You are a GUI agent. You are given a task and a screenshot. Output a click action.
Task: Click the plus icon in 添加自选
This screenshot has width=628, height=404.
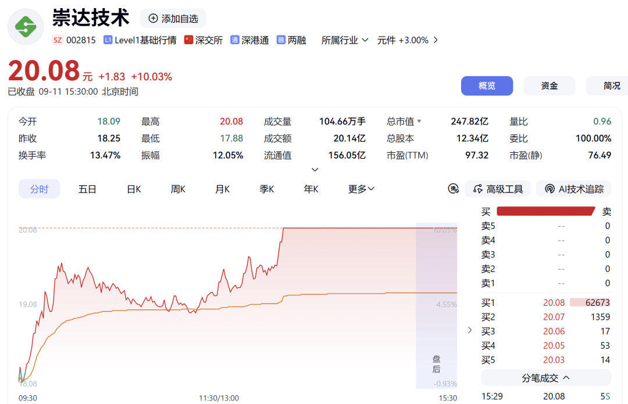click(x=153, y=19)
